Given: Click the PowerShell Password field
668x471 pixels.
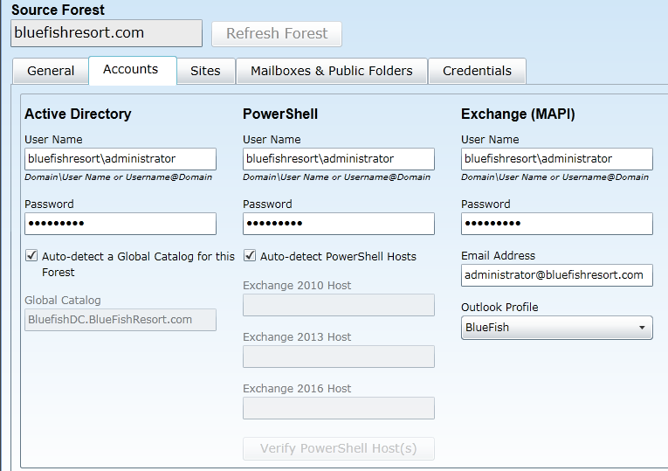Looking at the screenshot, I should click(338, 224).
